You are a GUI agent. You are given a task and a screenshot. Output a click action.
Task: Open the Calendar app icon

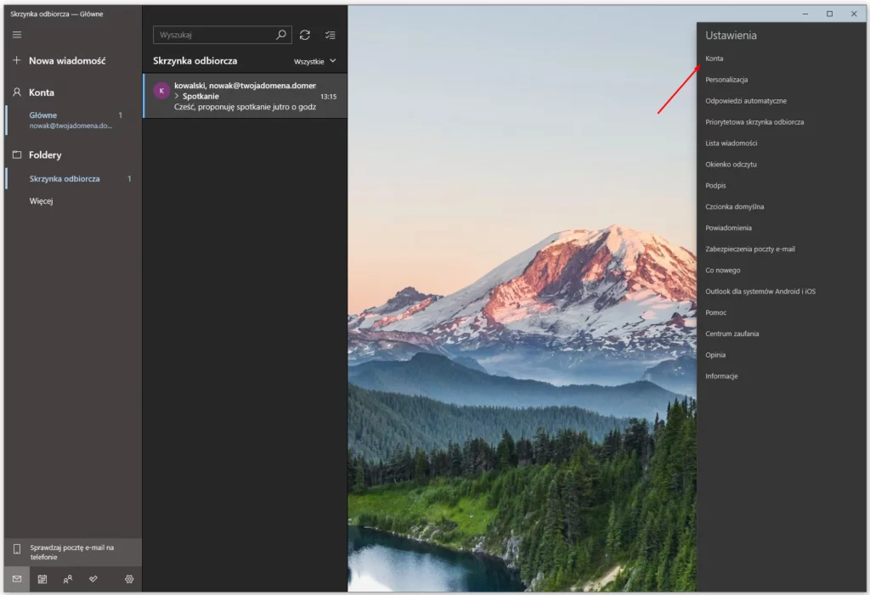pyautogui.click(x=42, y=579)
